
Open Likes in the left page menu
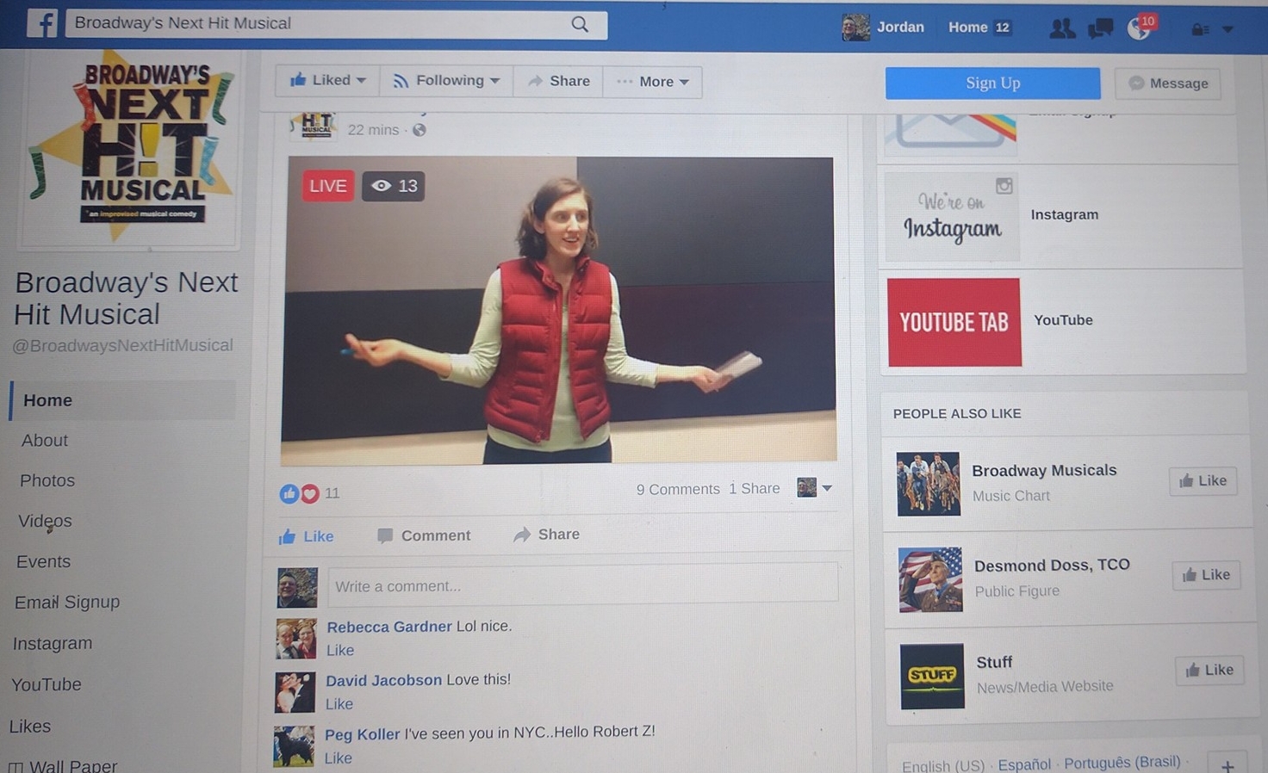[29, 727]
